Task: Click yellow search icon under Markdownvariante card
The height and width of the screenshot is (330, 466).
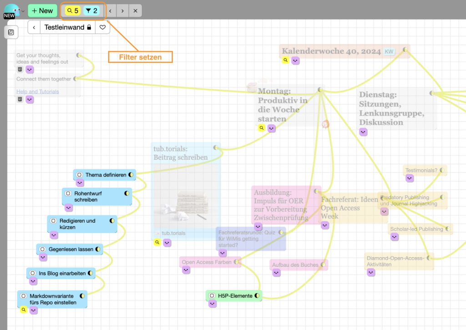Action: click(x=23, y=310)
